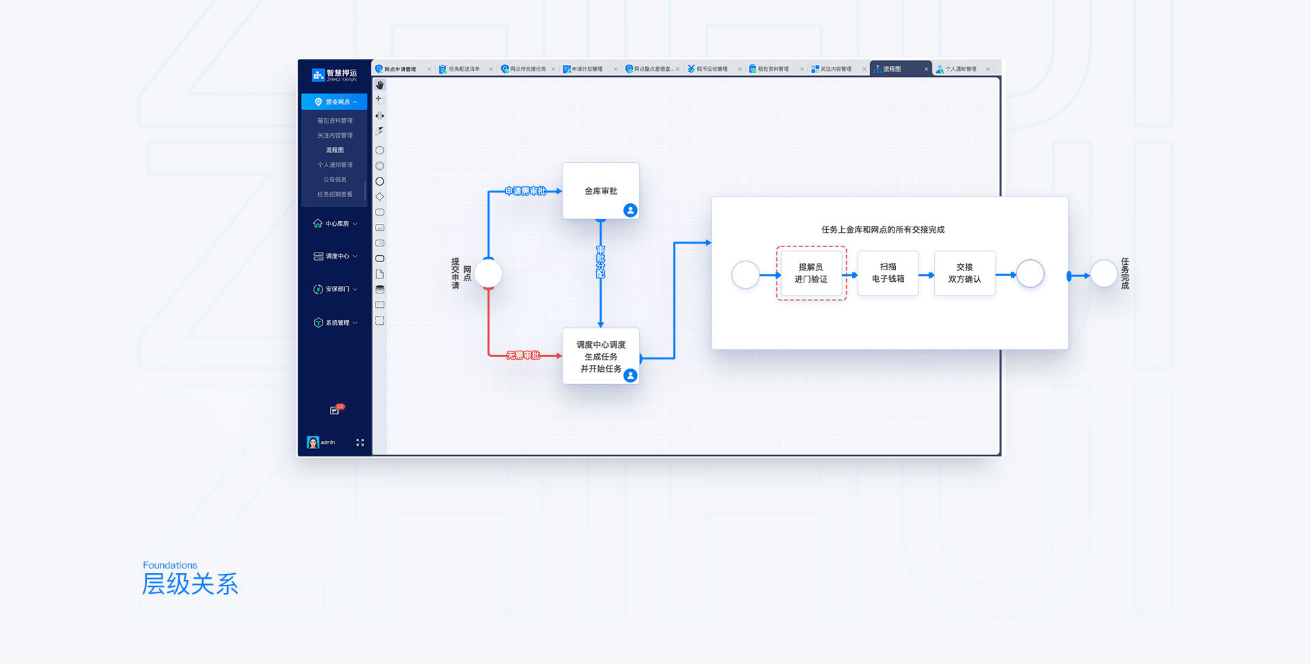Open 流程图 sidebar item
1311x664 pixels.
pyautogui.click(x=335, y=150)
